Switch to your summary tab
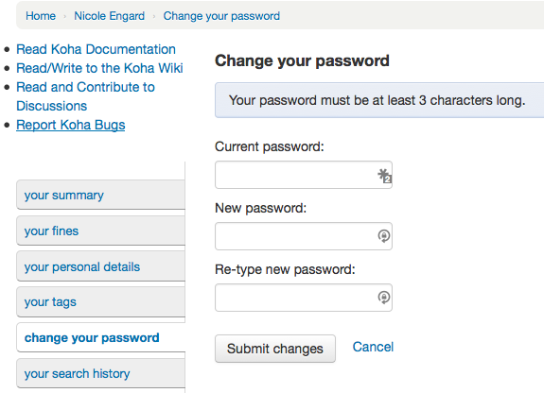 (x=101, y=195)
